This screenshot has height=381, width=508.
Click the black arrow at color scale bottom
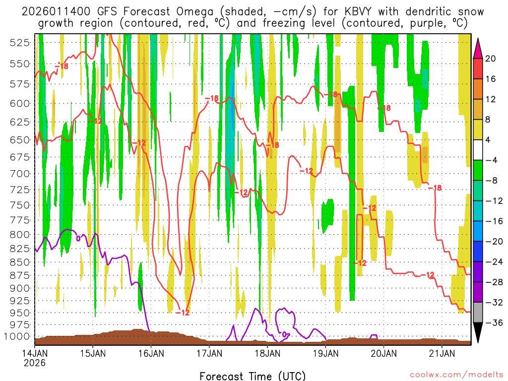478,333
